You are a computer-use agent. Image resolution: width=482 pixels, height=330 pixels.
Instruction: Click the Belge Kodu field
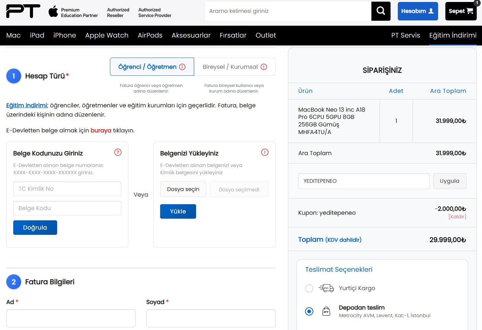[x=67, y=208]
